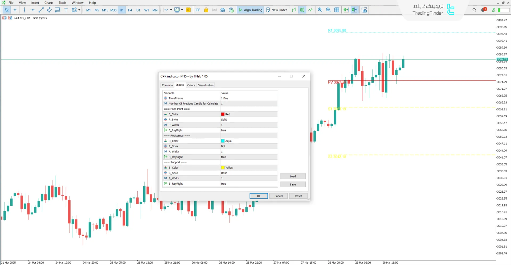Pick the trendline drawing tool

coord(41,10)
